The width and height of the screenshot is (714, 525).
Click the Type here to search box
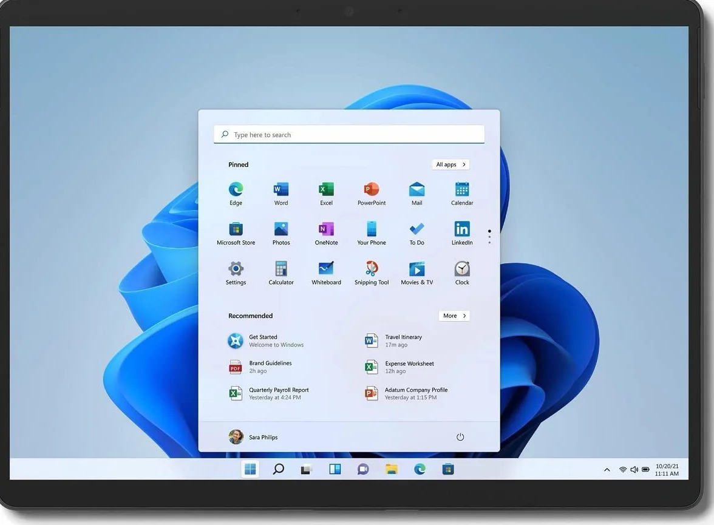(x=348, y=134)
